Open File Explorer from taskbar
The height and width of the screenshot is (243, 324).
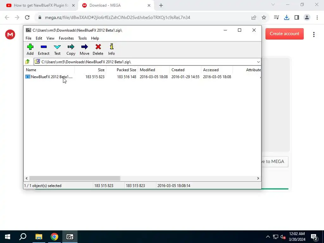[39, 237]
